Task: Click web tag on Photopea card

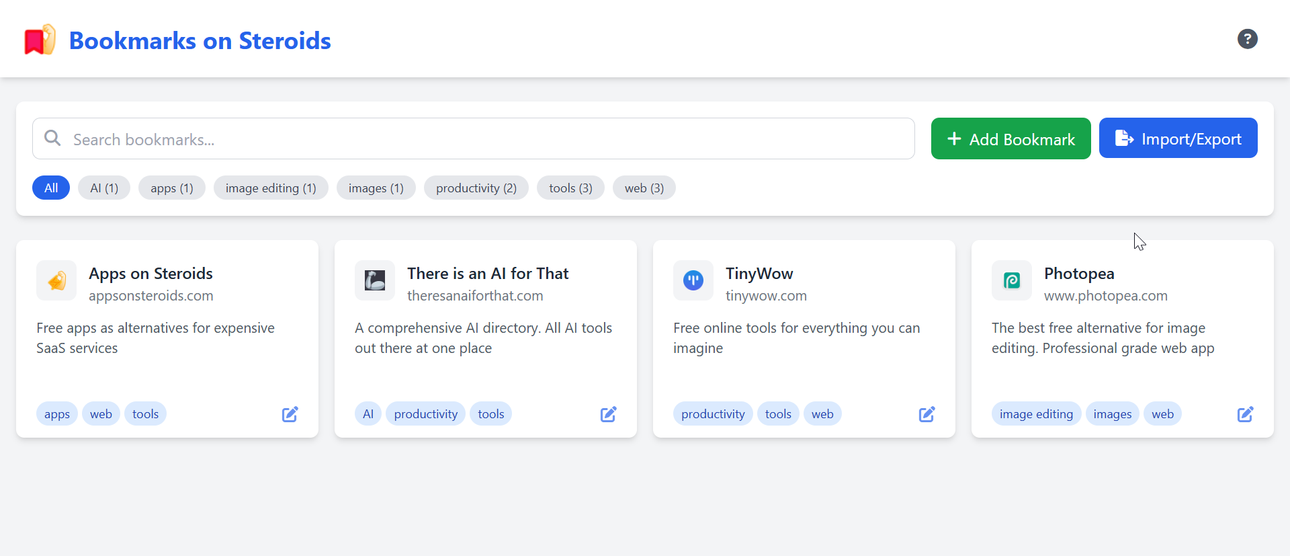Action: tap(1162, 414)
